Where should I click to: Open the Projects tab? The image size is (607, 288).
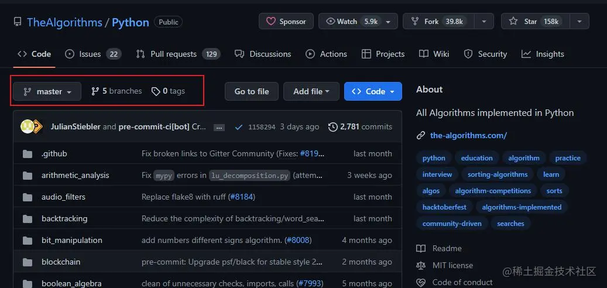383,54
